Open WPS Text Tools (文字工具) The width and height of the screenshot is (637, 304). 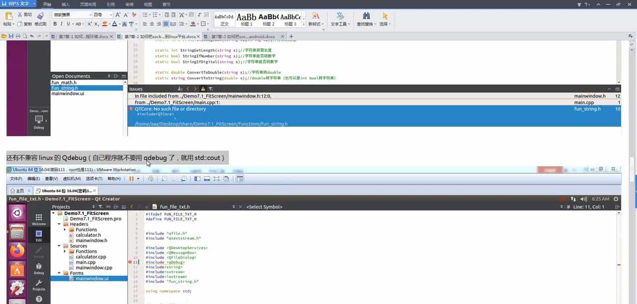pyautogui.click(x=339, y=20)
